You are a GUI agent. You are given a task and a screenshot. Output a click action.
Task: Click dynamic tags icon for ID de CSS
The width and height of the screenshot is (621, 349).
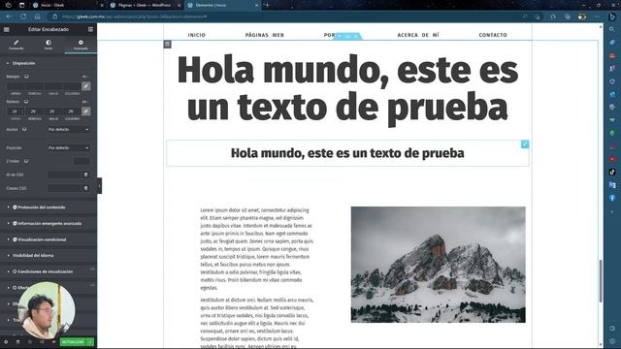pos(86,174)
